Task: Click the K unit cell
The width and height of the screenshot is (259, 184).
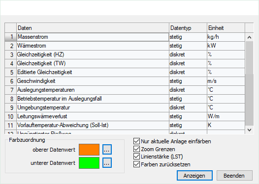Action: click(226, 125)
